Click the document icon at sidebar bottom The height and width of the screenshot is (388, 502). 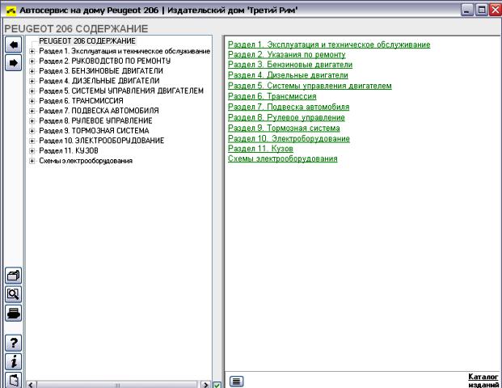(x=14, y=380)
